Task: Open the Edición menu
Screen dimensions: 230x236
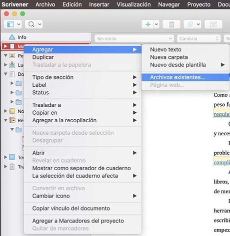Action: coord(72,4)
